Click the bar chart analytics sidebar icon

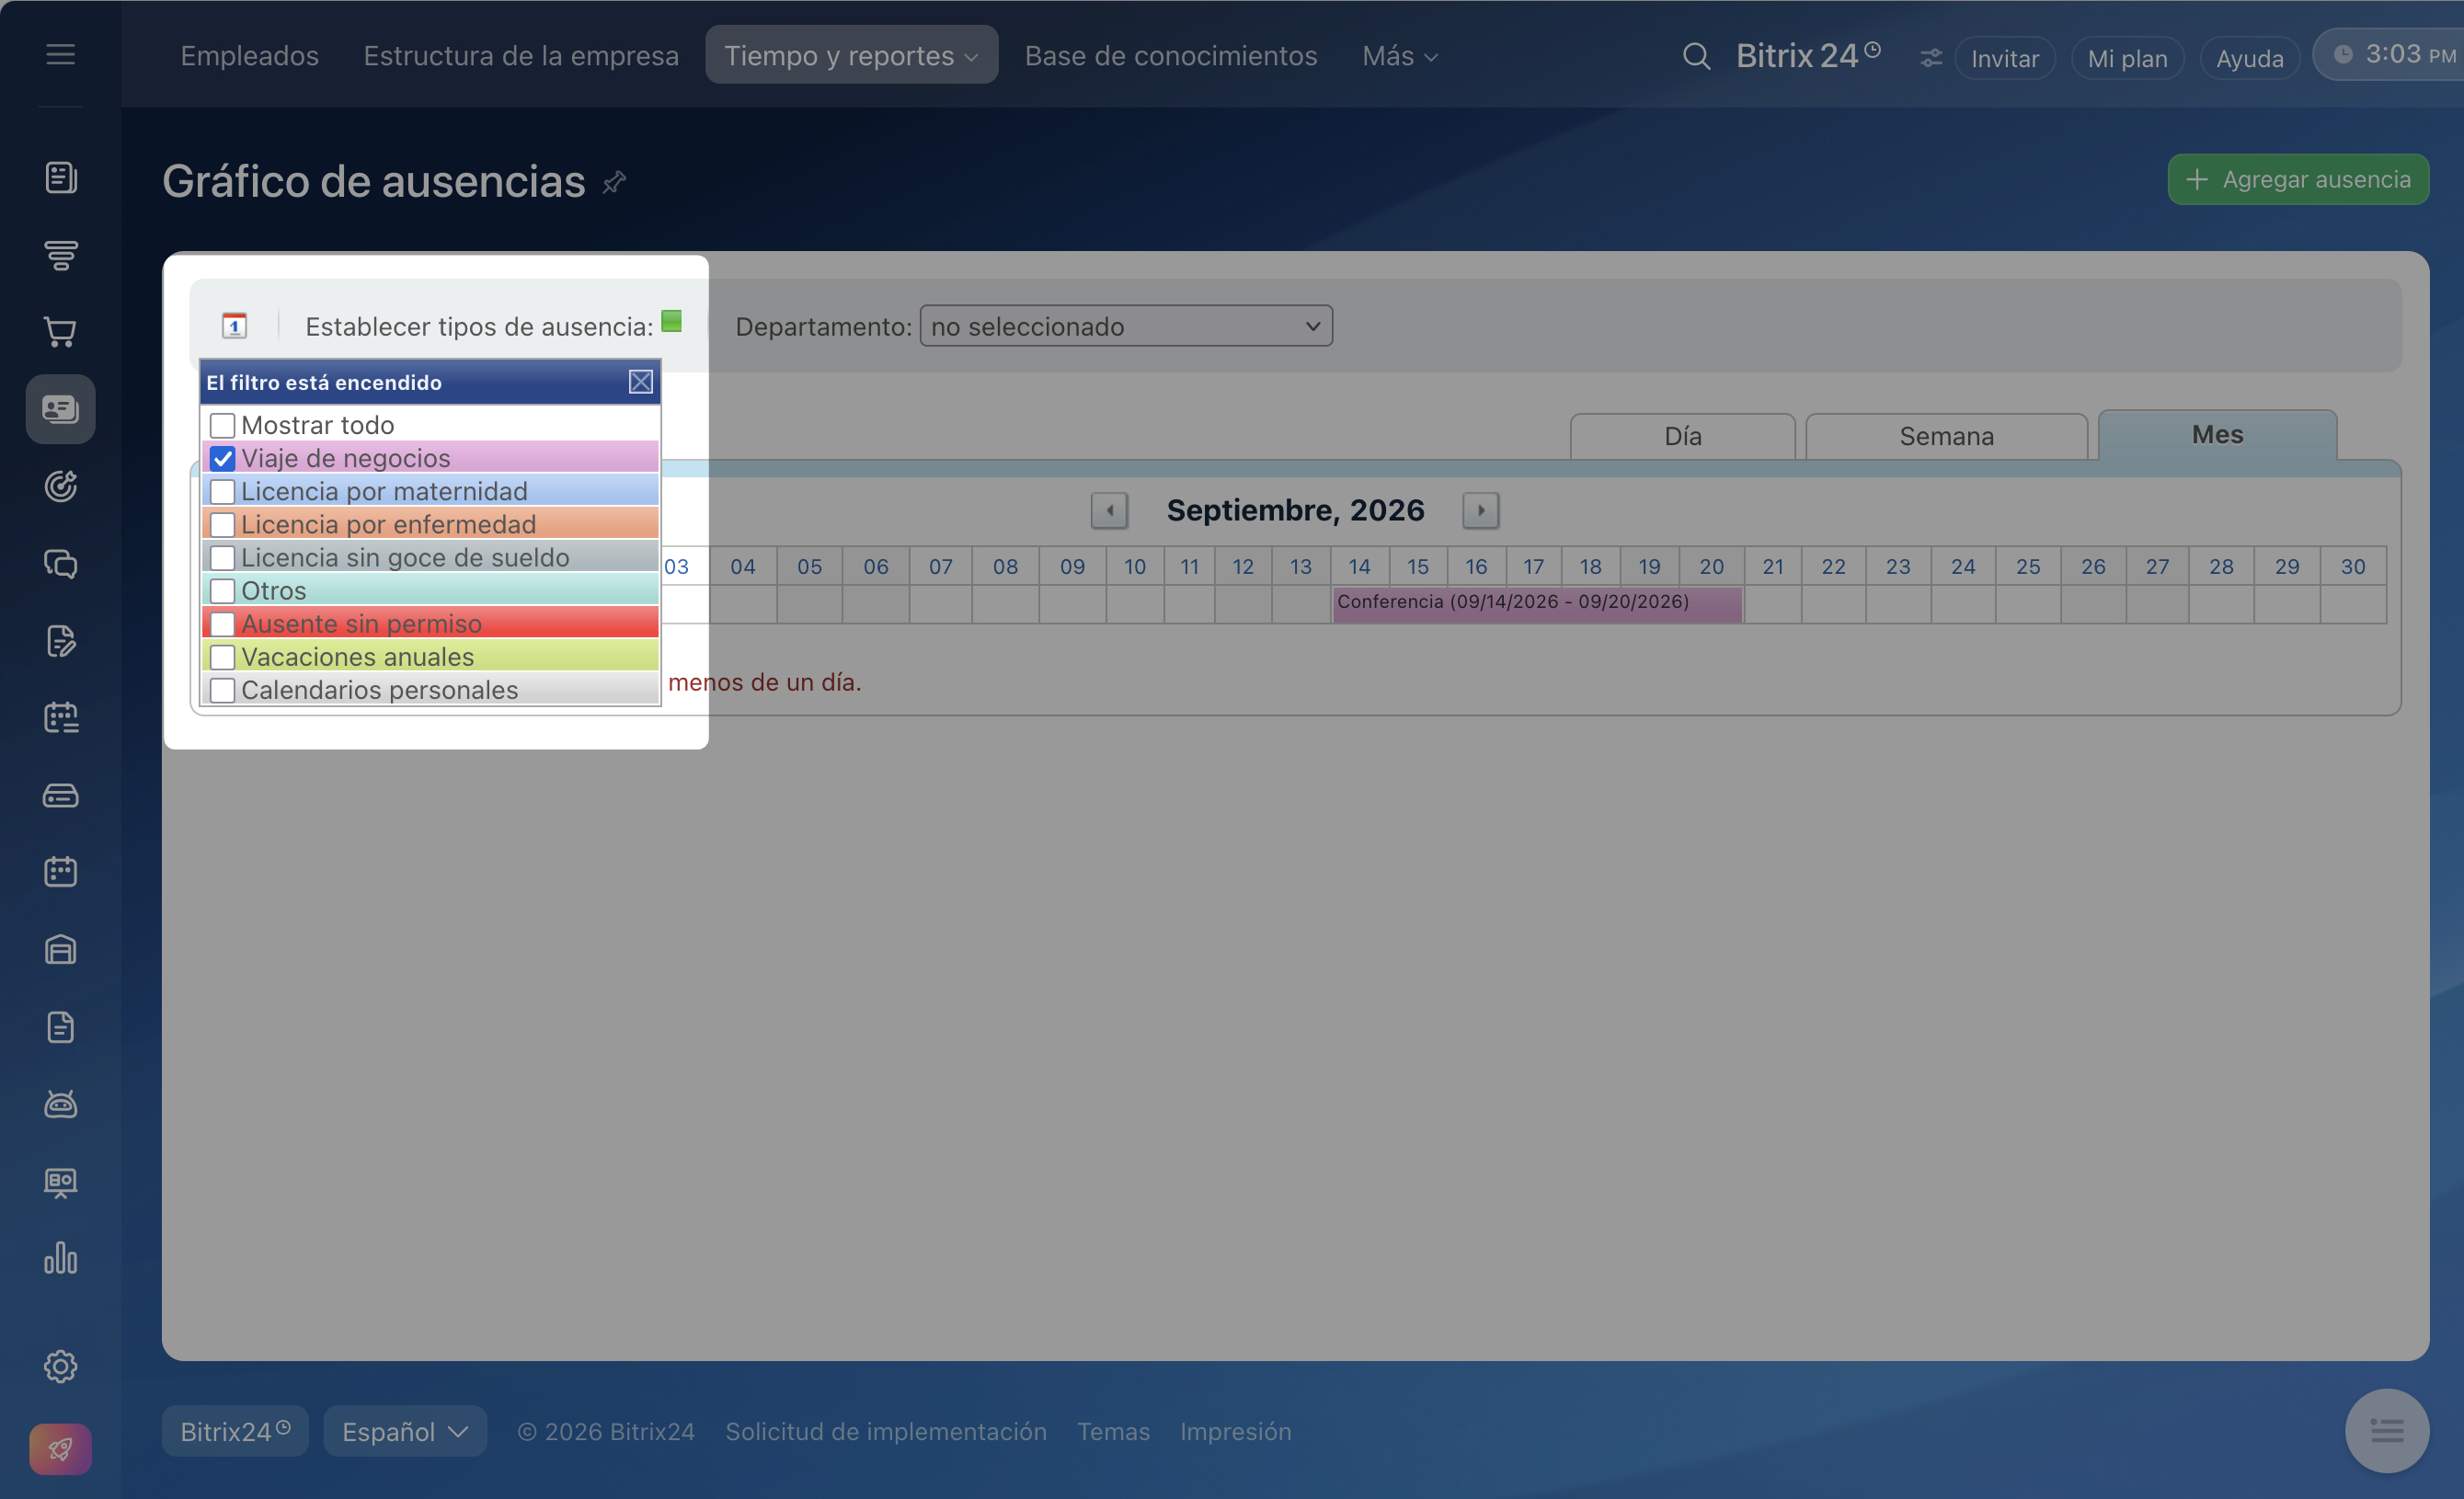coord(61,1258)
